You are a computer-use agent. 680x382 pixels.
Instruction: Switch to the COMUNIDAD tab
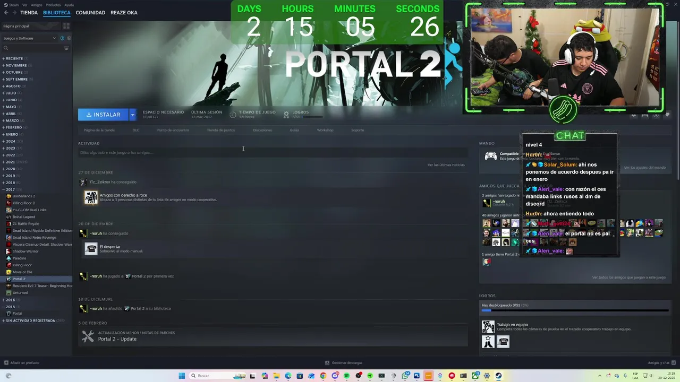(x=90, y=12)
